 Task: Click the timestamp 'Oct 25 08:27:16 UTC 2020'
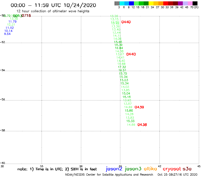177,175
